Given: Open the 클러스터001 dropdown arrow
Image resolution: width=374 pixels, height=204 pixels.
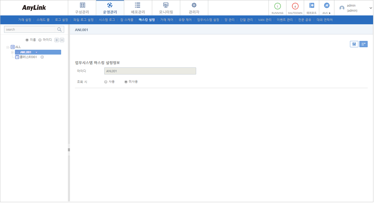Looking at the screenshot, I should point(42,57).
